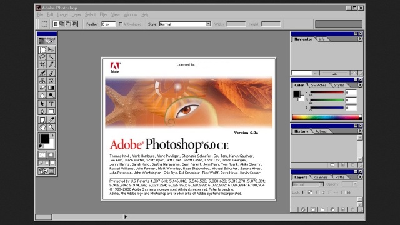Swap foreground and background colors arrow
400x225 pixels.
pyautogui.click(x=52, y=134)
